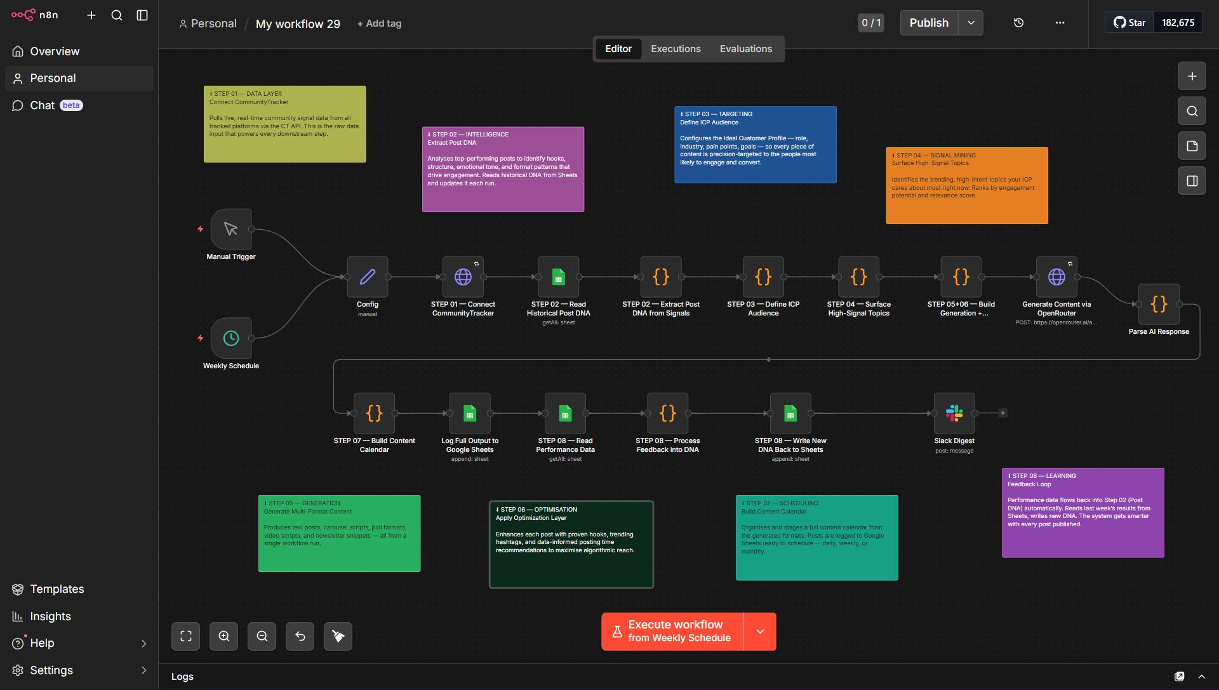Star the n8n repository on GitHub
Screen dimensions: 1219x690
[1129, 22]
